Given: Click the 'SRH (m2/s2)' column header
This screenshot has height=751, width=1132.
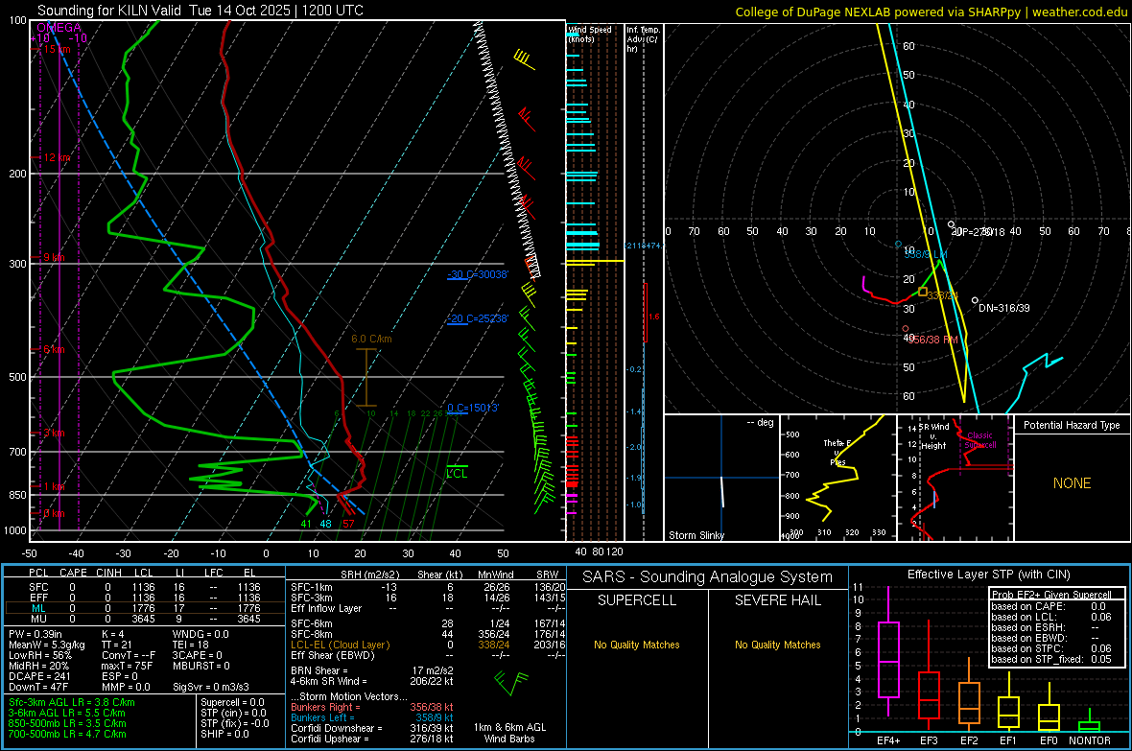Looking at the screenshot, I should pos(369,575).
